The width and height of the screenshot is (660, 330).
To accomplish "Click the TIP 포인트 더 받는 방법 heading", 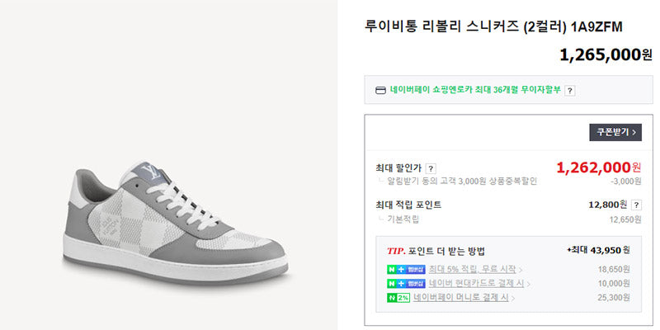I will [x=436, y=252].
